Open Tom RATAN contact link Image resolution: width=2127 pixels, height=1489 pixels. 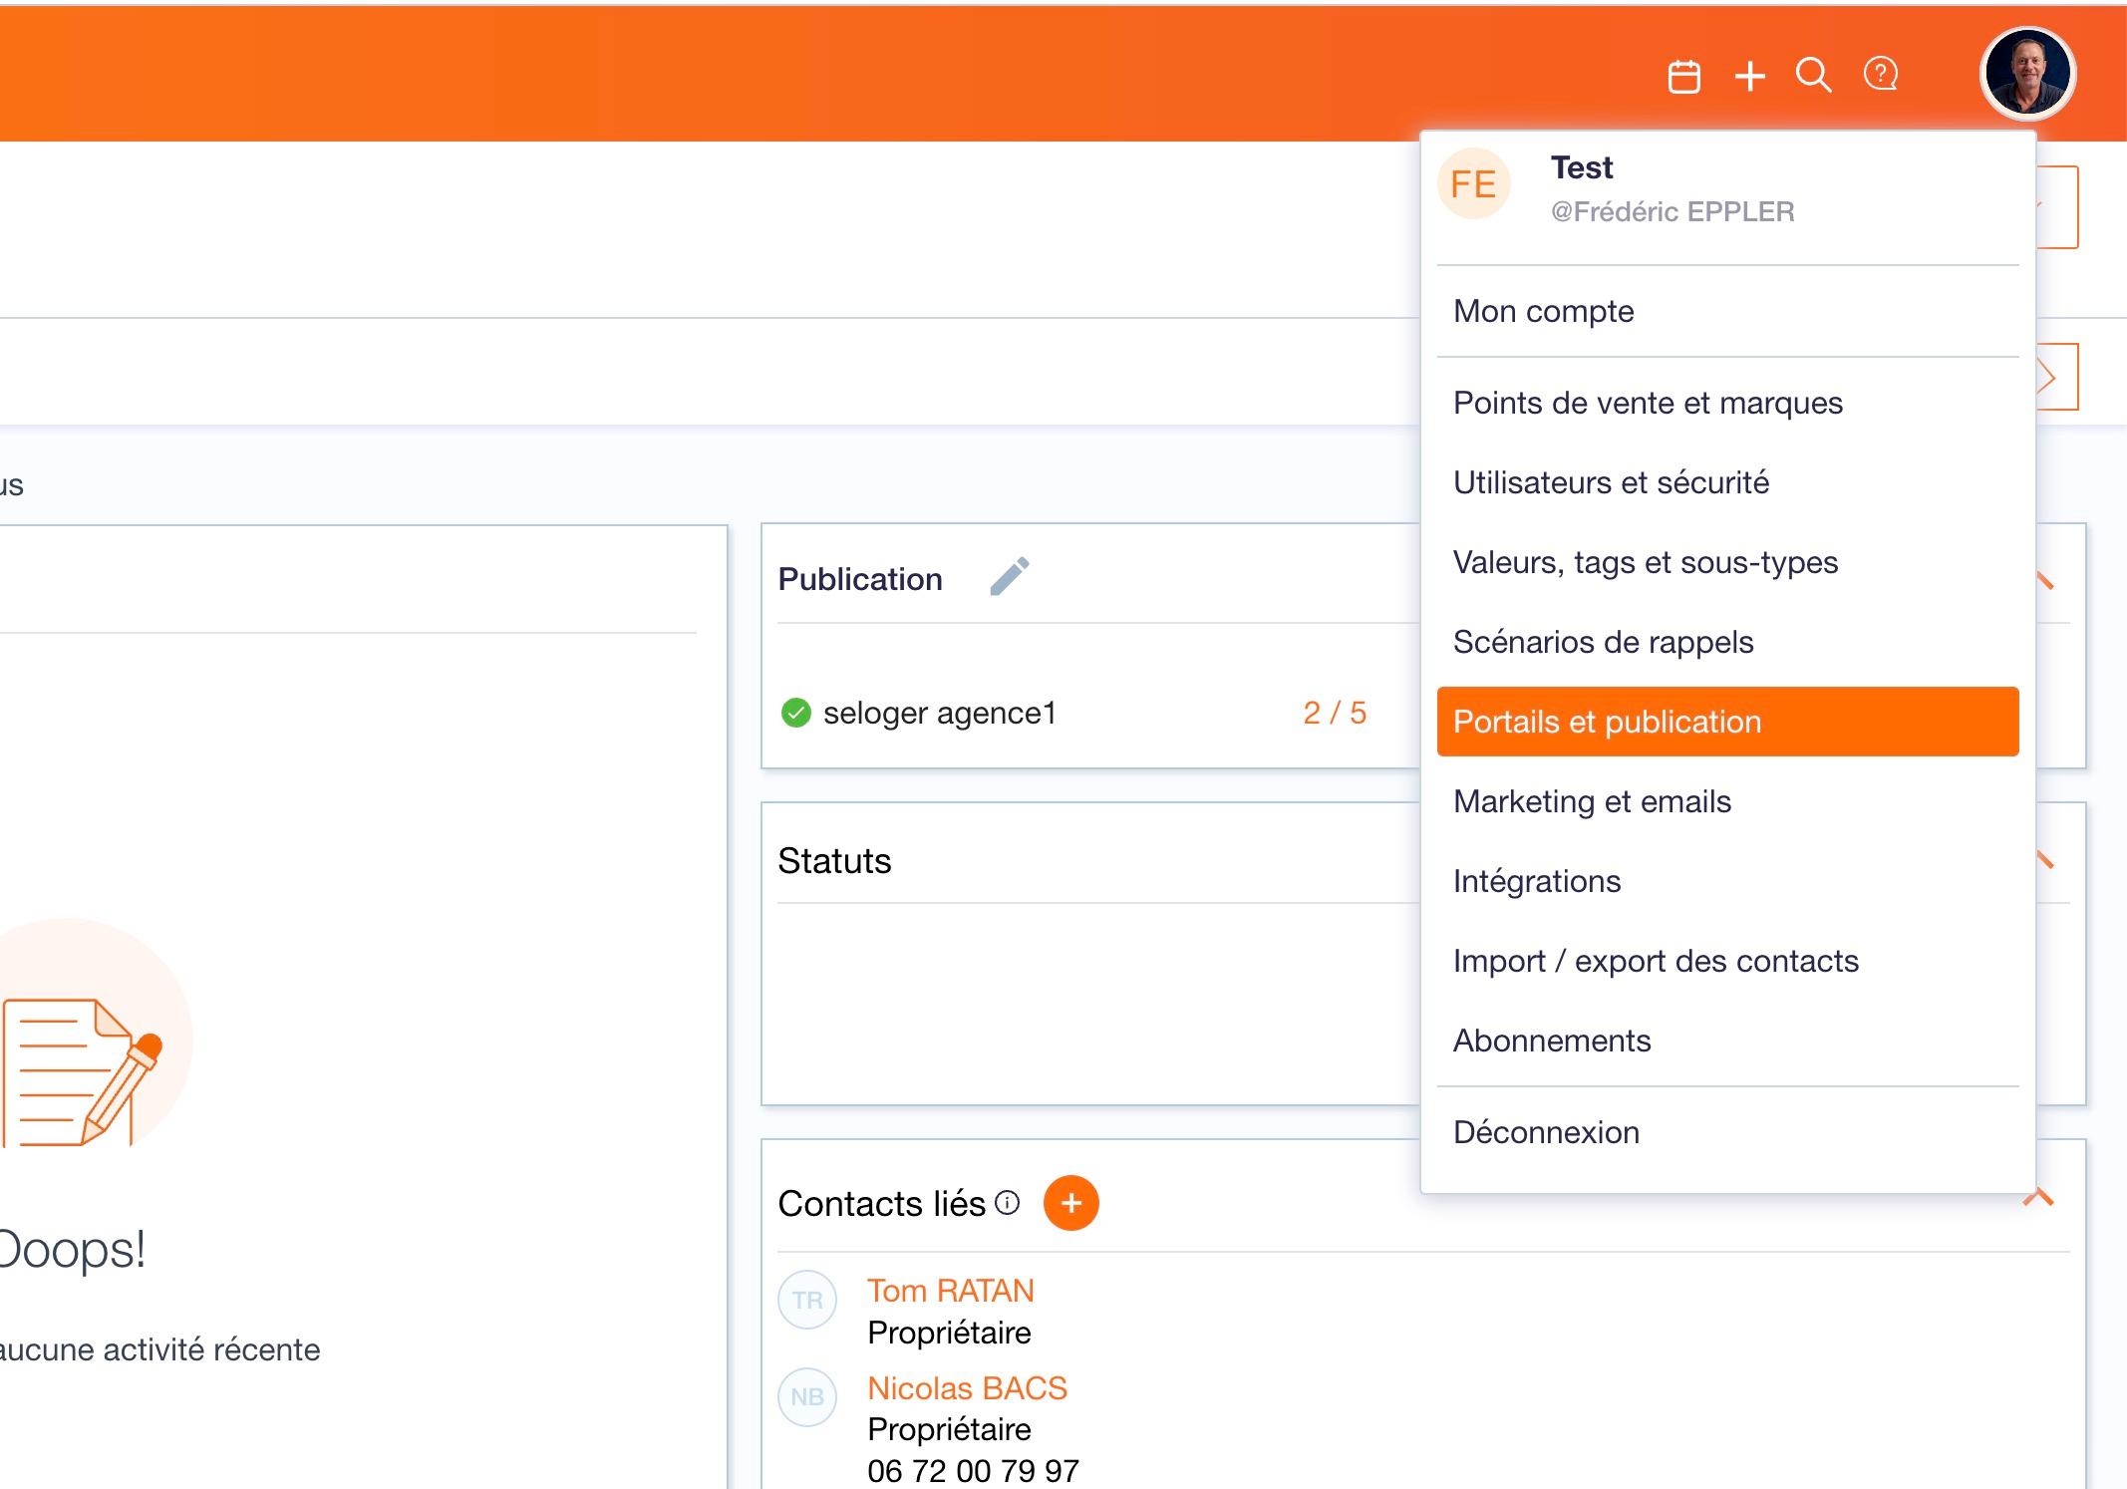point(950,1291)
